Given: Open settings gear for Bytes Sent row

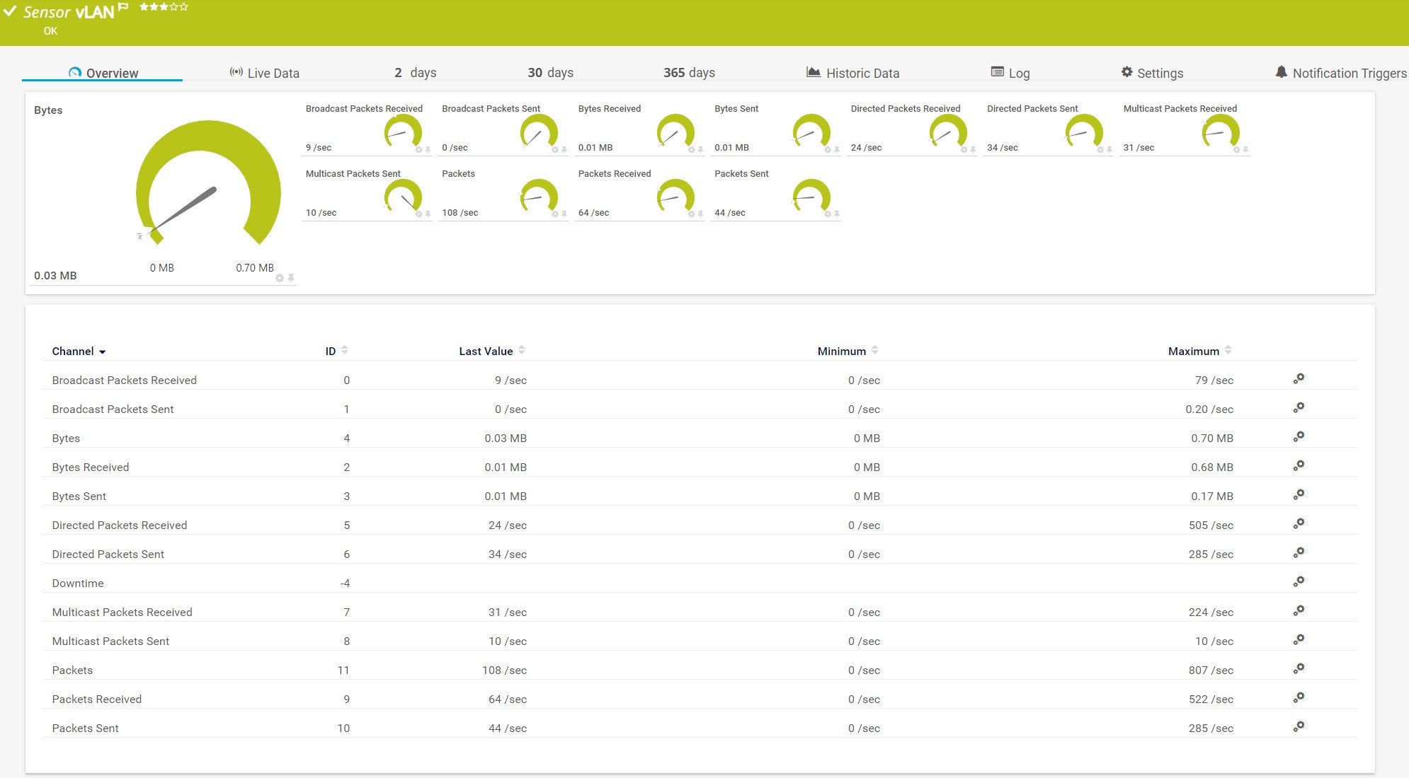Looking at the screenshot, I should [x=1299, y=495].
